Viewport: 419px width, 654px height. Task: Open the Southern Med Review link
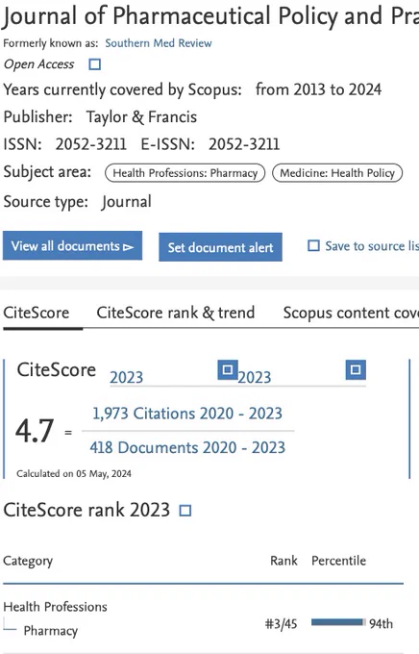159,43
